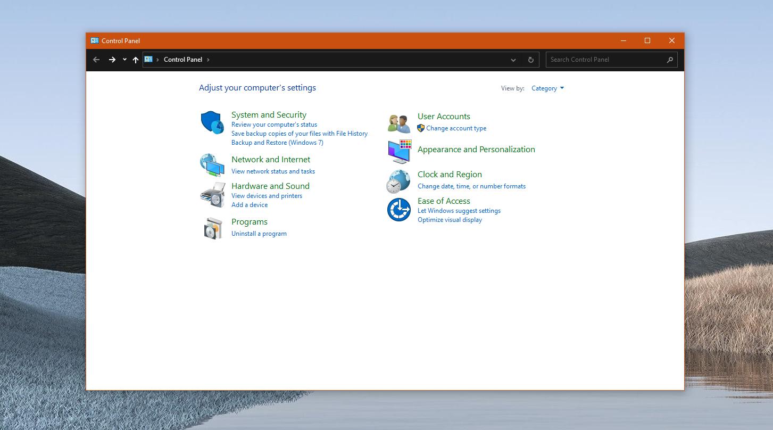The image size is (773, 430).
Task: Open Network and Internet heading link
Action: pyautogui.click(x=271, y=160)
